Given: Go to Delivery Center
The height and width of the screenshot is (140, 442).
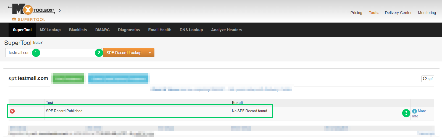Looking at the screenshot, I should tap(398, 13).
